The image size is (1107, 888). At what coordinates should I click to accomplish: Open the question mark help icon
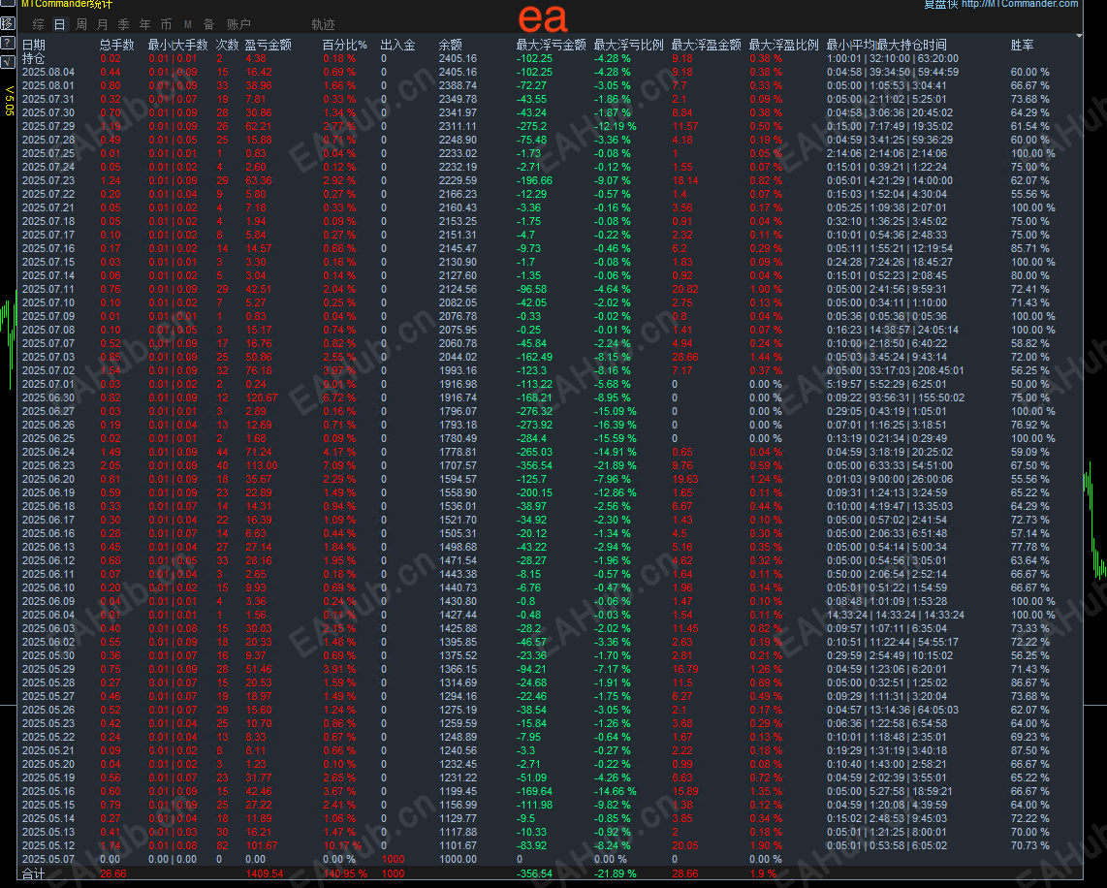click(x=7, y=43)
